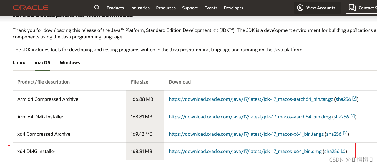
Task: Open sha256 external link icon for aarch64 tar.gz
Action: pos(355,99)
